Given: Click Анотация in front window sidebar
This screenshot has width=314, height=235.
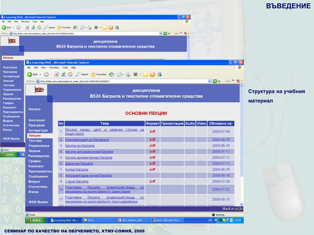Looking at the screenshot, I should tap(37, 120).
